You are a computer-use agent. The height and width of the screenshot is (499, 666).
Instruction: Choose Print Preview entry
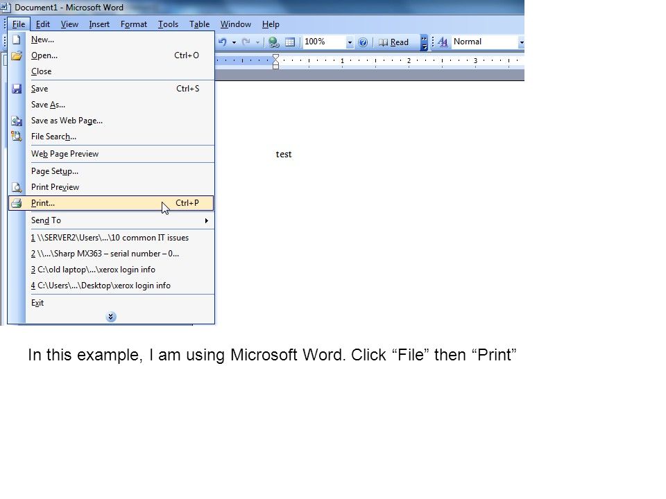(111, 187)
